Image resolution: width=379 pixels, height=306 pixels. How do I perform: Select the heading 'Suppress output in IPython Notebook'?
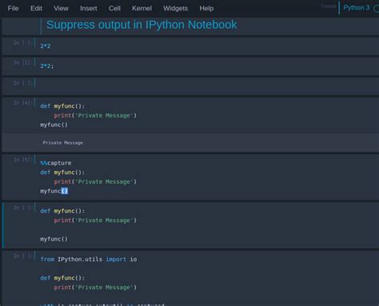coord(142,25)
